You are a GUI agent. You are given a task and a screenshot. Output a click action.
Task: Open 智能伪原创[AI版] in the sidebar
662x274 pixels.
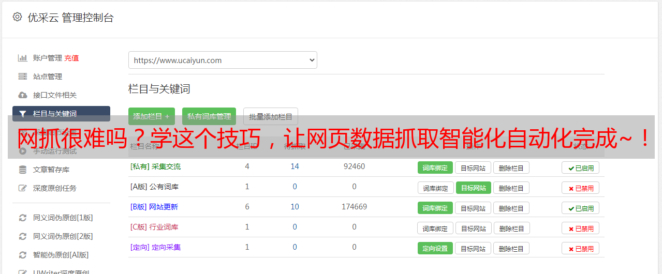tap(61, 255)
